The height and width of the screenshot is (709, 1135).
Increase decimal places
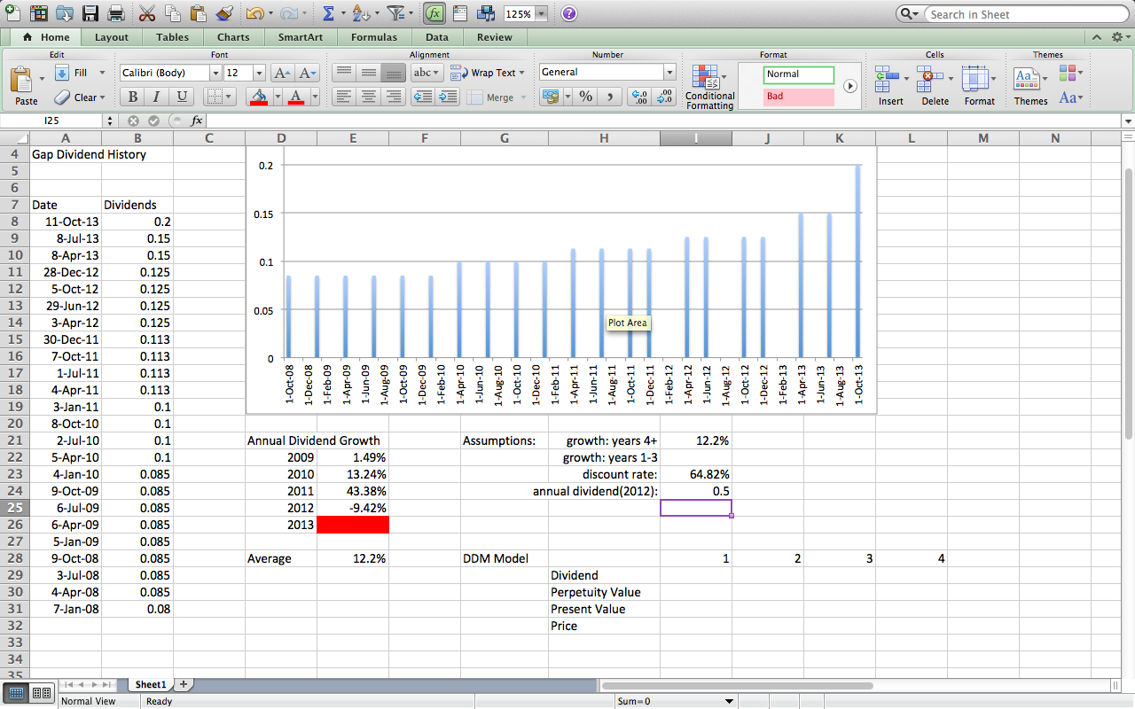[638, 97]
